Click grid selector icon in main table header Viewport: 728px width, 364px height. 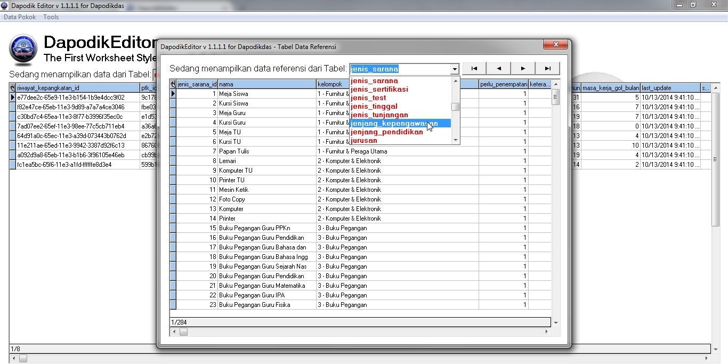click(13, 88)
